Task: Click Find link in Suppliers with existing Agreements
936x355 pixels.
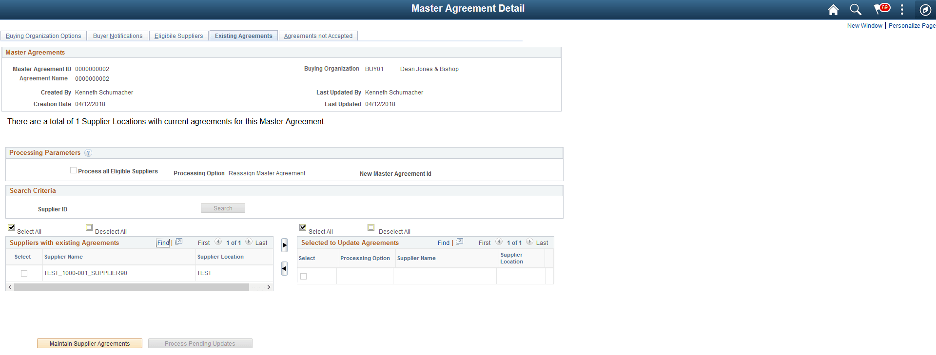Action: tap(163, 243)
